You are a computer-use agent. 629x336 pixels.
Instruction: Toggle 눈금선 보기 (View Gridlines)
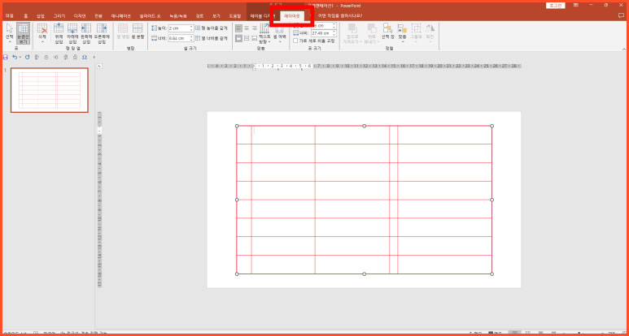click(x=24, y=33)
